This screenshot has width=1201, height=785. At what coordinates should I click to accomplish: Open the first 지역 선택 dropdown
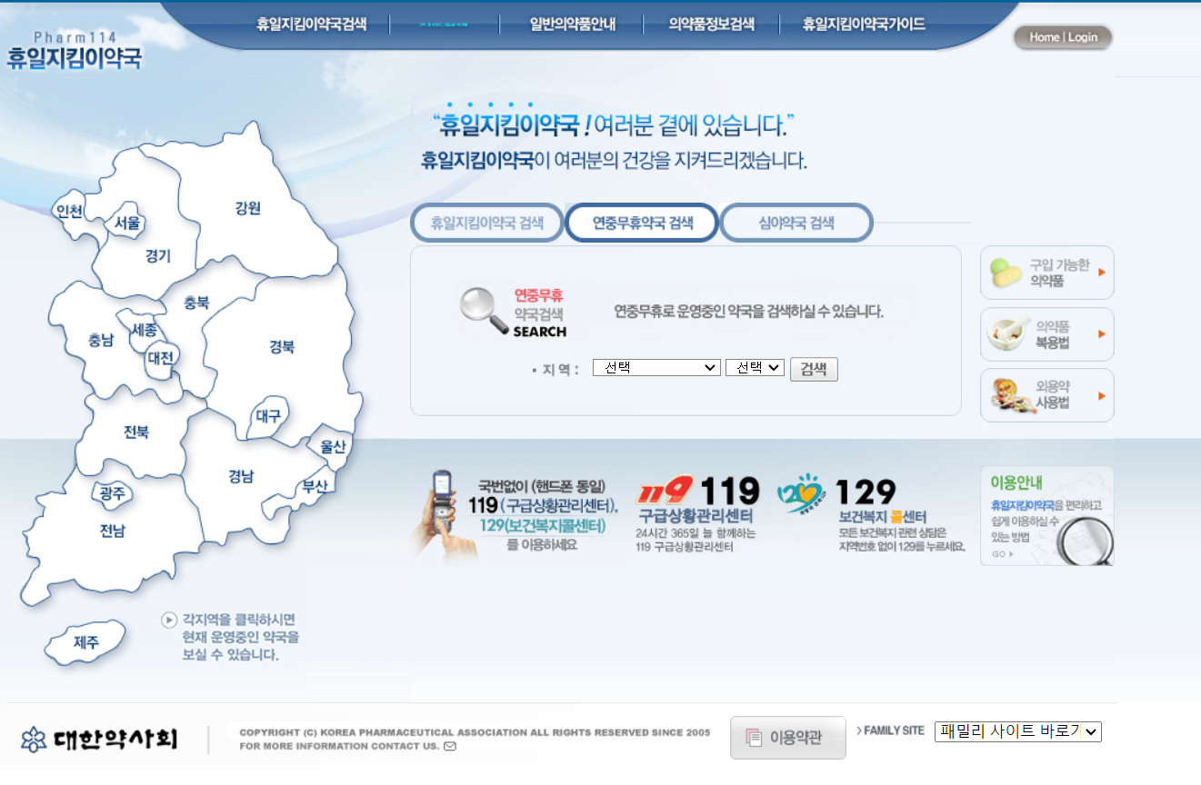[656, 368]
